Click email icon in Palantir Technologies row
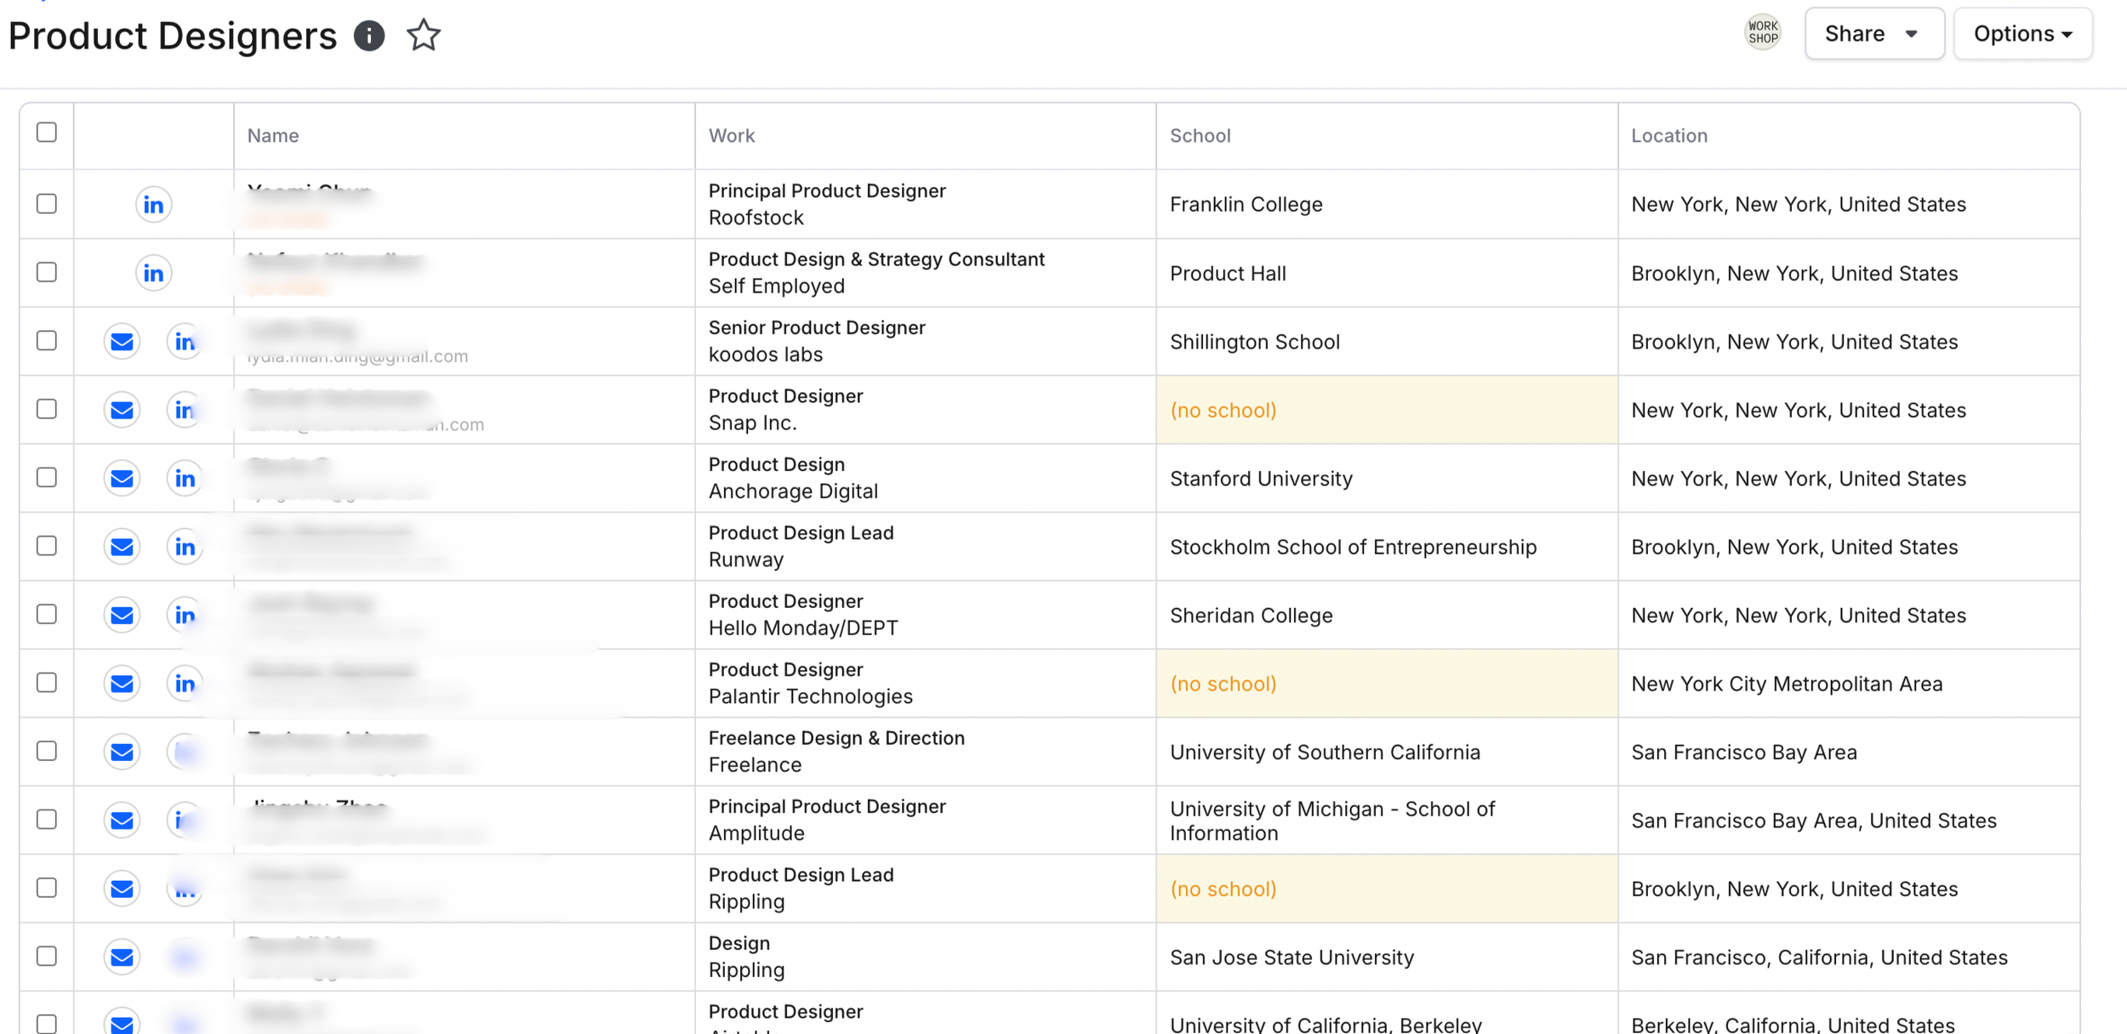This screenshot has height=1034, width=2127. 122,684
